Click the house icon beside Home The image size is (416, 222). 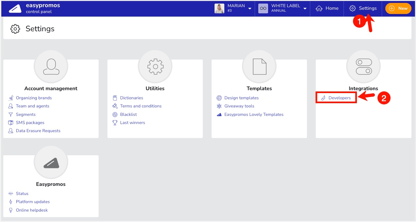(x=319, y=8)
